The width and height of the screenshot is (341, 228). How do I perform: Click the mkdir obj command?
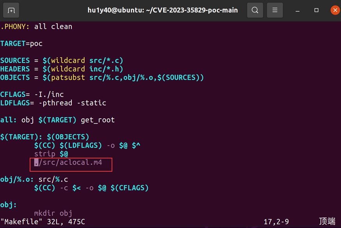coord(53,213)
